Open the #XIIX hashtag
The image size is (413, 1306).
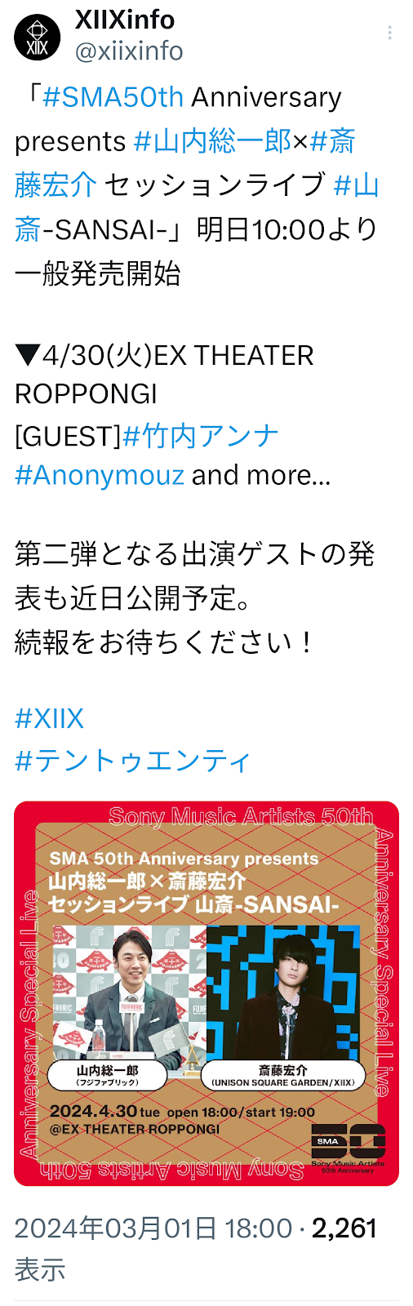point(50,718)
